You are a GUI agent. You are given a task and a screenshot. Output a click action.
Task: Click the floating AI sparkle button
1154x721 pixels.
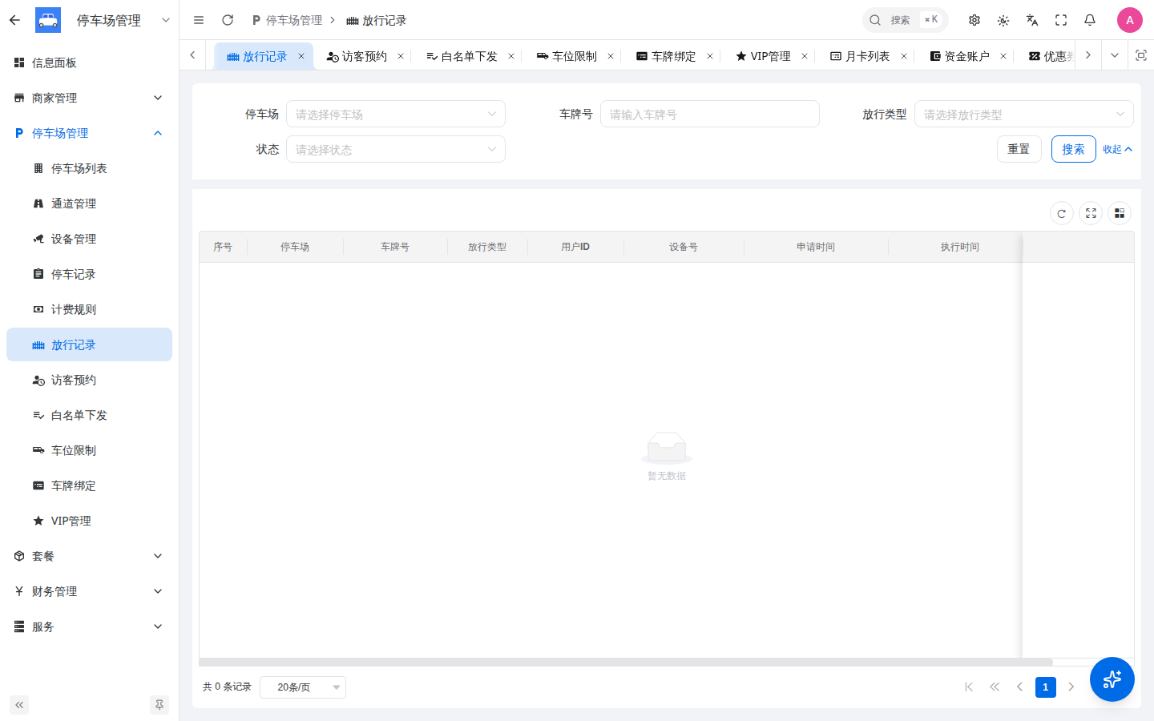1112,679
